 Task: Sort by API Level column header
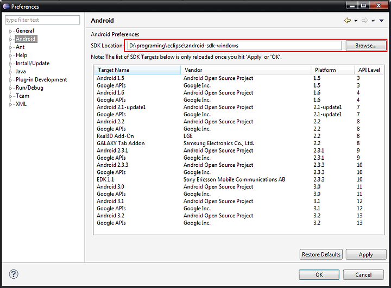(x=369, y=70)
